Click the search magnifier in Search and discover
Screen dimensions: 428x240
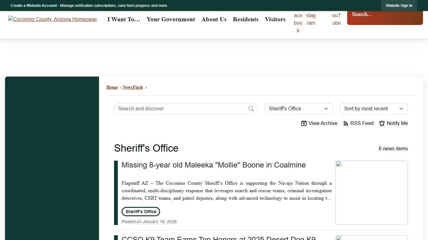[x=251, y=108]
